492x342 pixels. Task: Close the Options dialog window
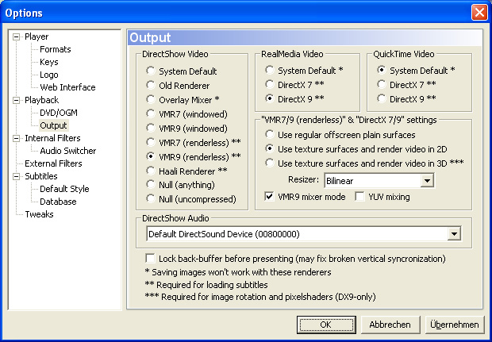click(479, 13)
